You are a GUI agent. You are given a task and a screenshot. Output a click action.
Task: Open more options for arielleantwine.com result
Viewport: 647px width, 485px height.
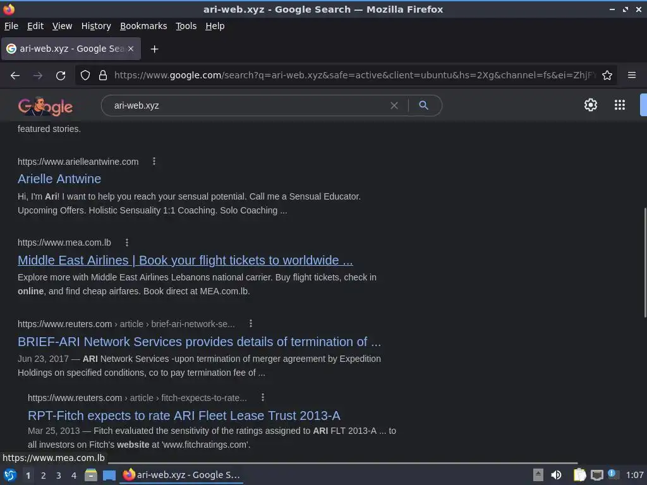point(154,161)
